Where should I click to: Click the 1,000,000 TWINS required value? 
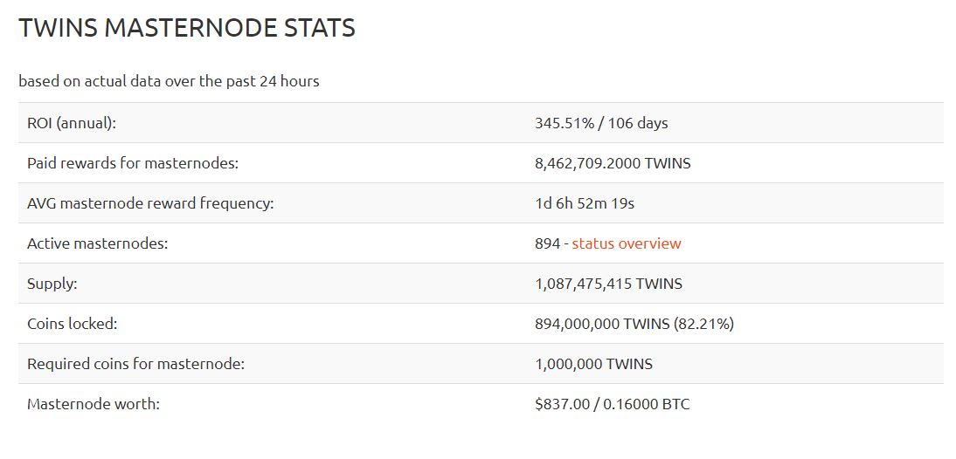click(593, 364)
